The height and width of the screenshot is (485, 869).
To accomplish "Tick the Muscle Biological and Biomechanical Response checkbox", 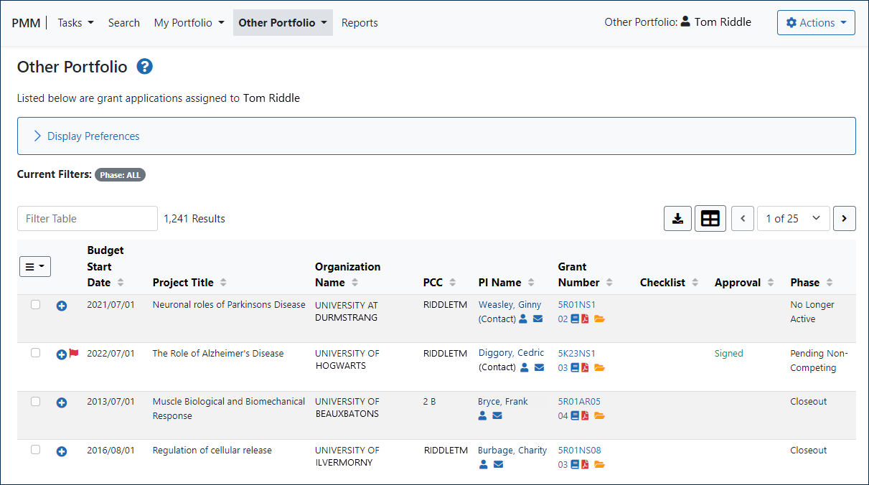I will tap(35, 402).
